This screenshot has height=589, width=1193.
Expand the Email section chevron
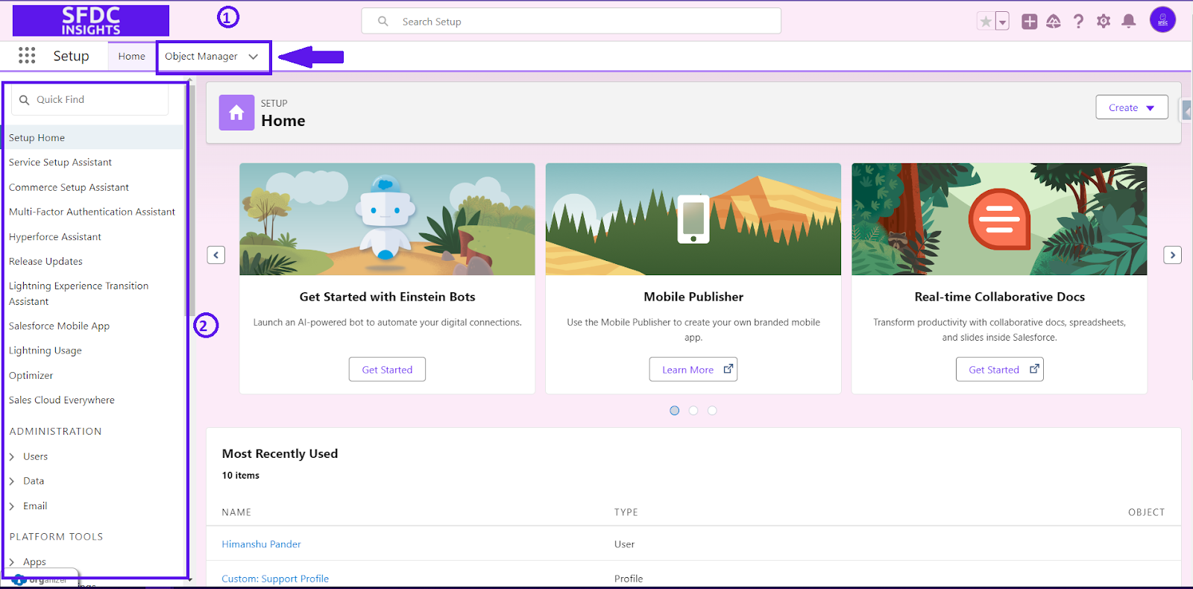pyautogui.click(x=12, y=506)
